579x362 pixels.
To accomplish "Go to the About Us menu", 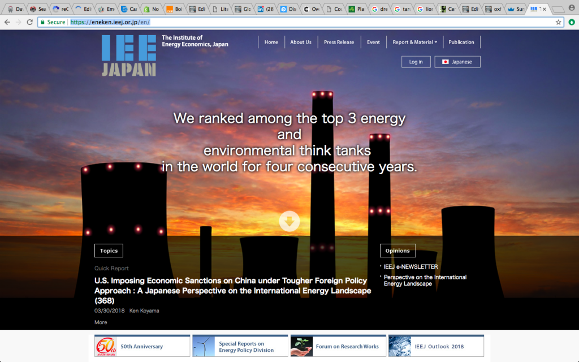I will [301, 42].
